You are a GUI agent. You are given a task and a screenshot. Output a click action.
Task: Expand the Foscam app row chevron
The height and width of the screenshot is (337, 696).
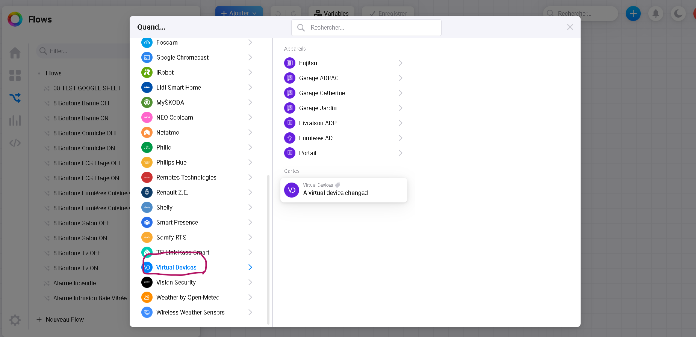click(x=250, y=43)
